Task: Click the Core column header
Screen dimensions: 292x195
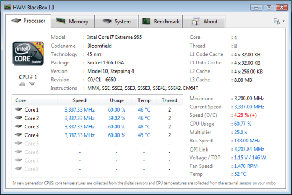Action: pos(35,100)
